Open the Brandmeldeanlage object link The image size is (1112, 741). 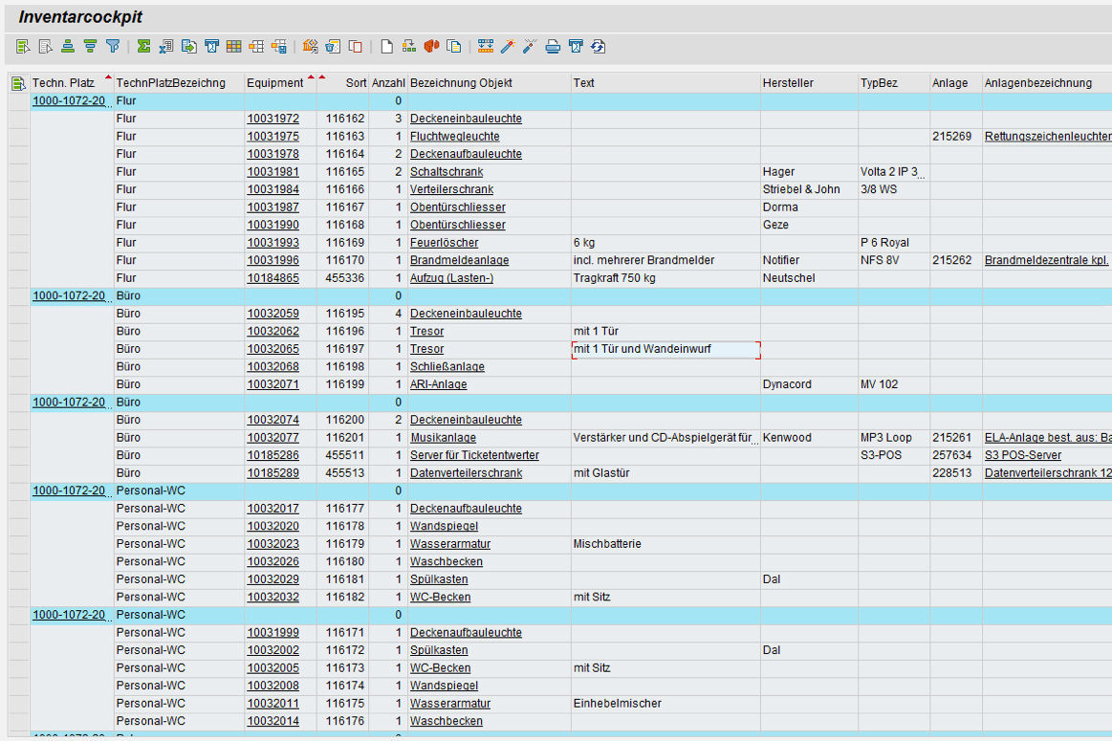pos(459,260)
